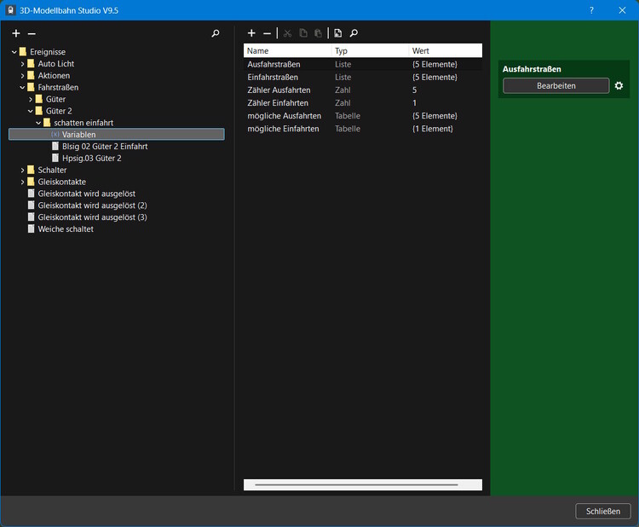This screenshot has height=527, width=639.
Task: Select the Zähler Ausfahrten variable row
Action: click(x=279, y=90)
